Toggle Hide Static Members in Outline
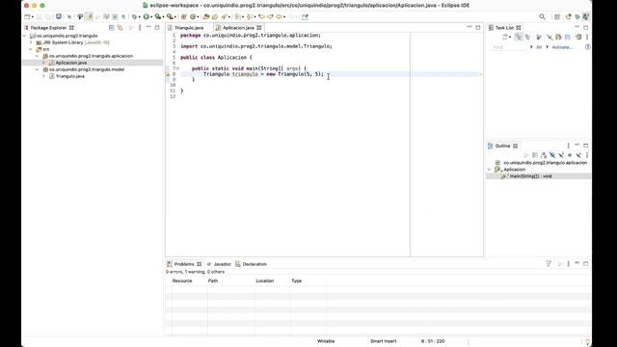The image size is (617, 347). (x=561, y=155)
